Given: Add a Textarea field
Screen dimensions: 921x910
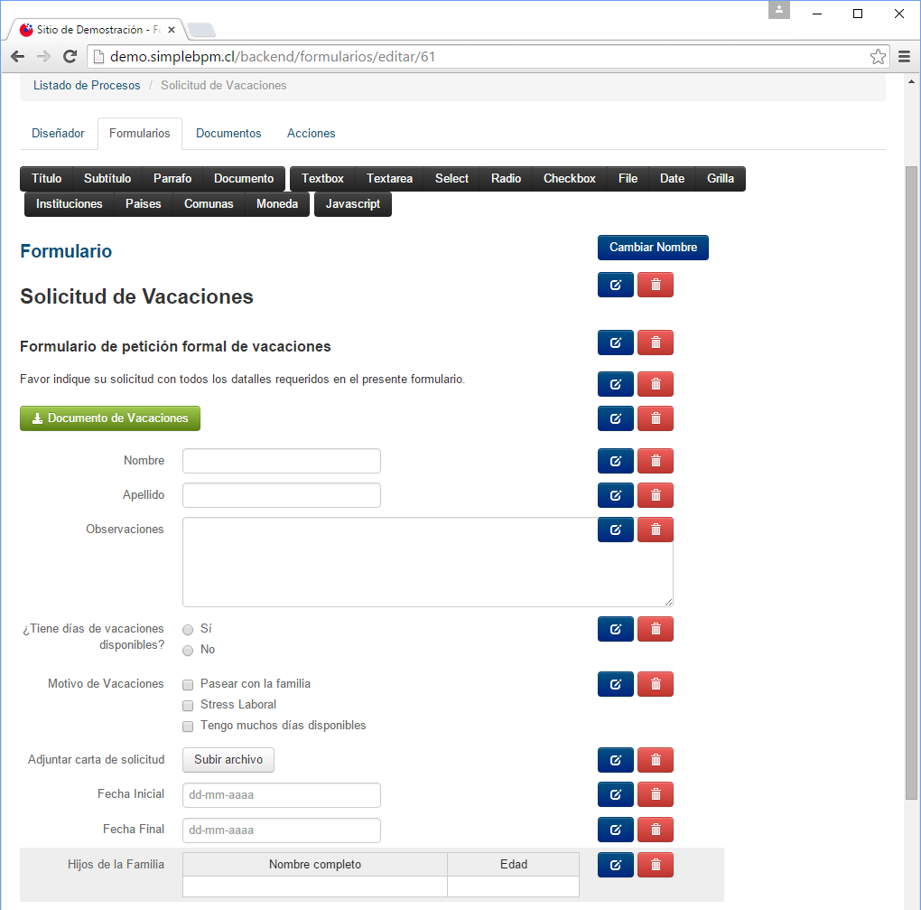Looking at the screenshot, I should (389, 179).
